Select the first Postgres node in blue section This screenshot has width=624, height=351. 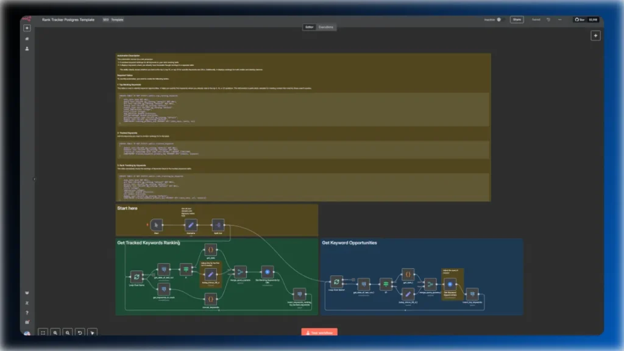click(364, 284)
